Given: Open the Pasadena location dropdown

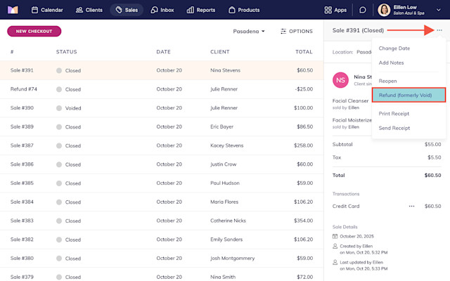Looking at the screenshot, I should click(x=249, y=31).
